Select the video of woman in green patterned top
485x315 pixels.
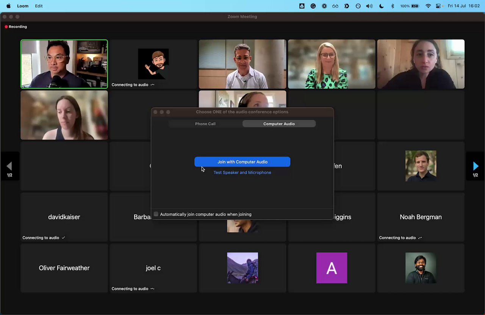(332, 64)
